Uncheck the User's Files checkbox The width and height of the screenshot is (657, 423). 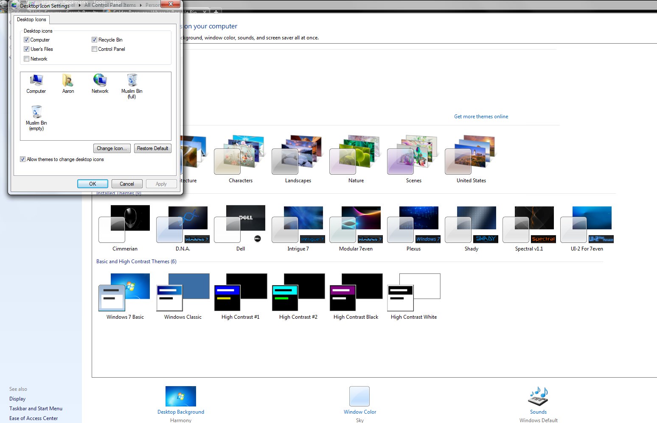[26, 49]
